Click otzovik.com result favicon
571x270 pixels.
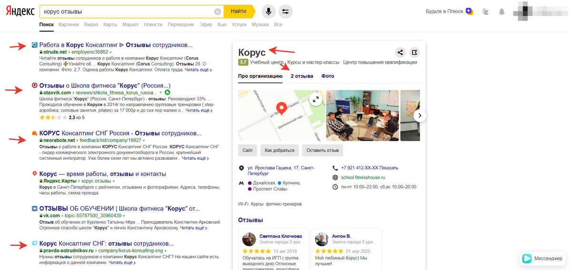click(34, 86)
